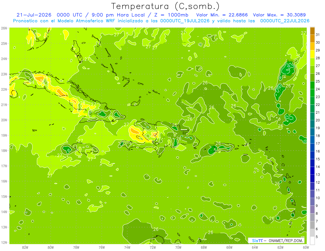Click the color bar label '10'
Viewport: 325px width, 251px height.
[x=318, y=198]
